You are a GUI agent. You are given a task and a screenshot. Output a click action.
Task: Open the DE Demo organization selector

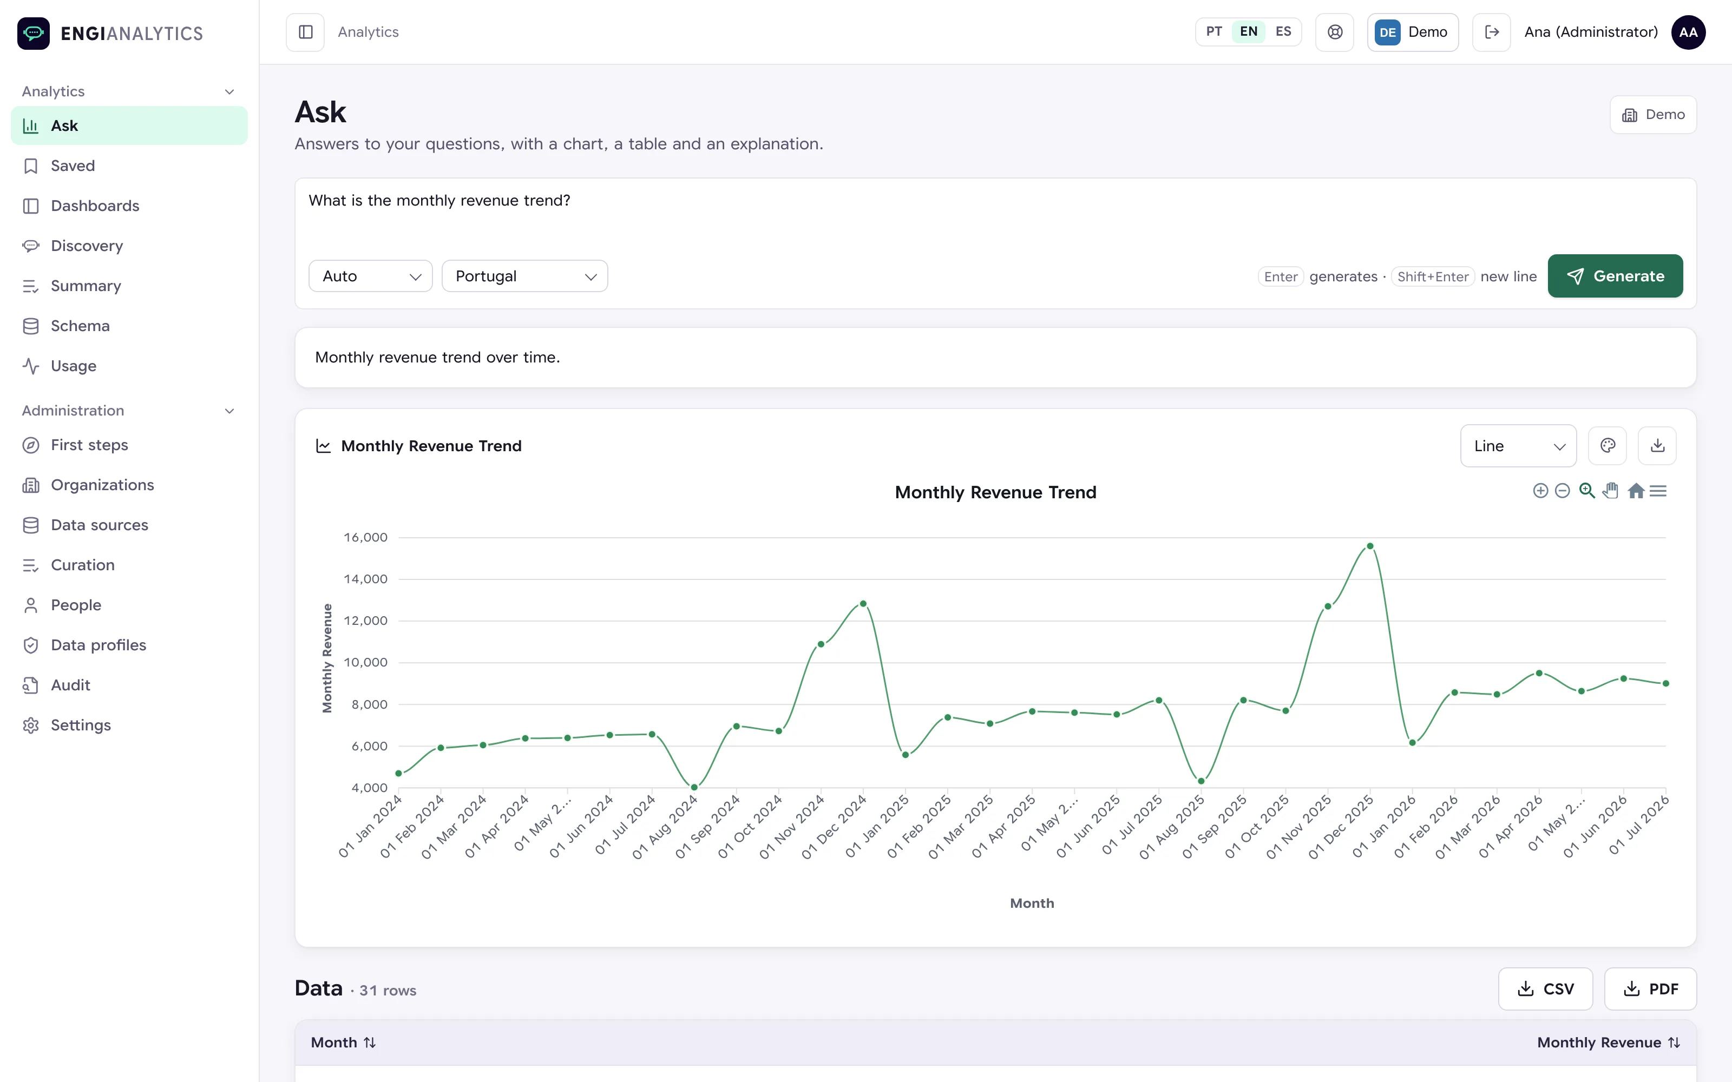point(1412,32)
